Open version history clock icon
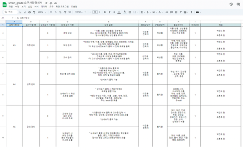 click(231, 4)
